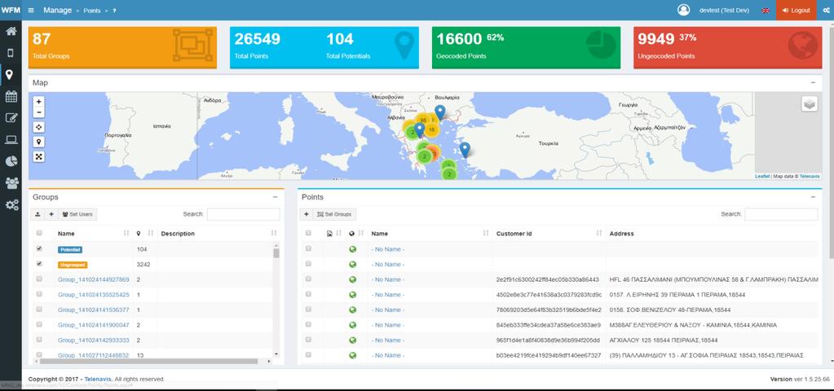Click Manage in the breadcrumb
This screenshot has height=391, width=834.
57,10
